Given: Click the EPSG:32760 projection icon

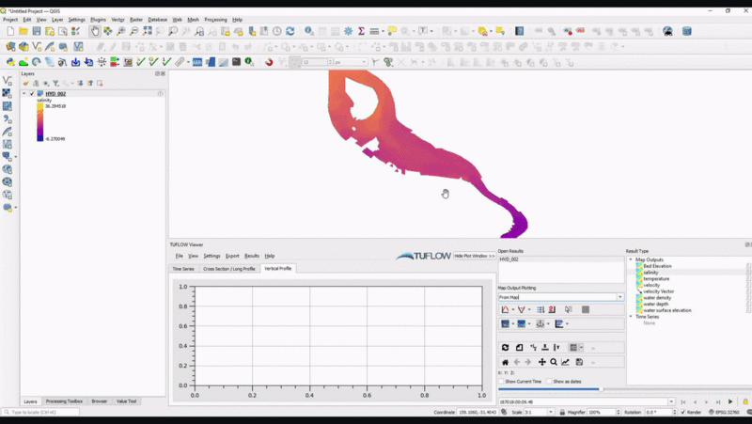Looking at the screenshot, I should click(x=724, y=412).
